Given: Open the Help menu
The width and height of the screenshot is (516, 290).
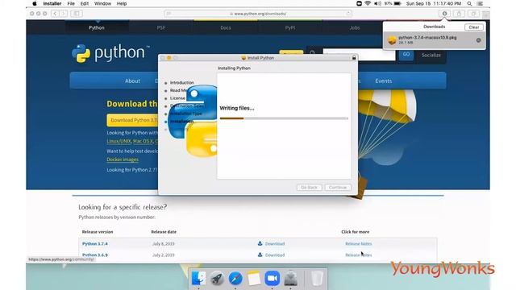Looking at the screenshot, I should [x=122, y=3].
